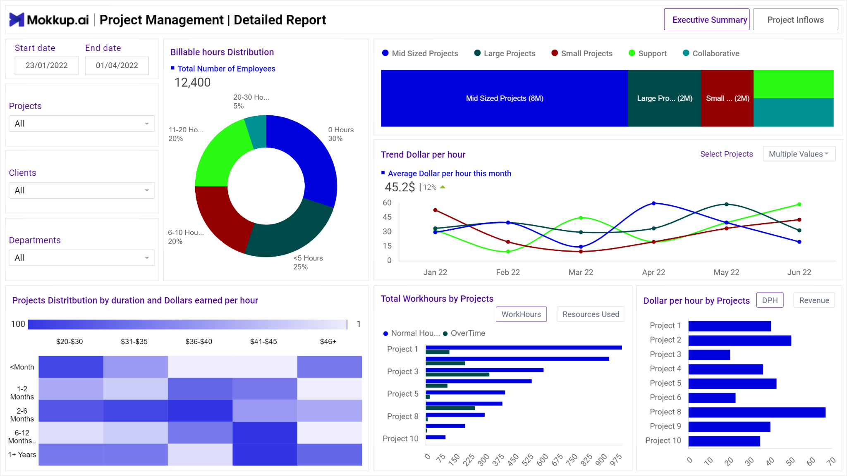Click the Small (2M) red treemap block
The width and height of the screenshot is (847, 476).
pos(727,98)
